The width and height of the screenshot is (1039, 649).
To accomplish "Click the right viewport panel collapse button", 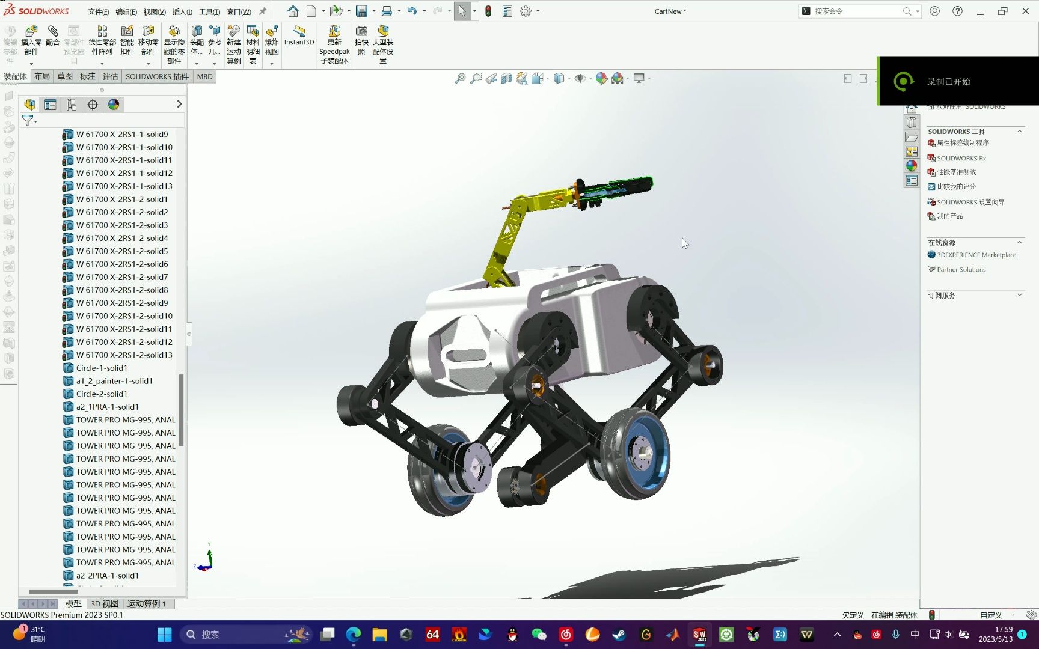I will (x=863, y=78).
